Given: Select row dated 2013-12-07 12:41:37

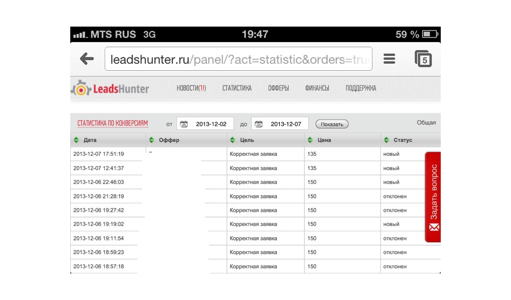Looking at the screenshot, I should 256,168.
